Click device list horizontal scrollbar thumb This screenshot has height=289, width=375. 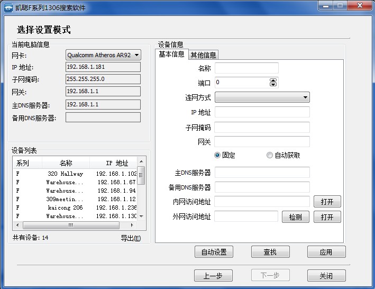(71, 225)
